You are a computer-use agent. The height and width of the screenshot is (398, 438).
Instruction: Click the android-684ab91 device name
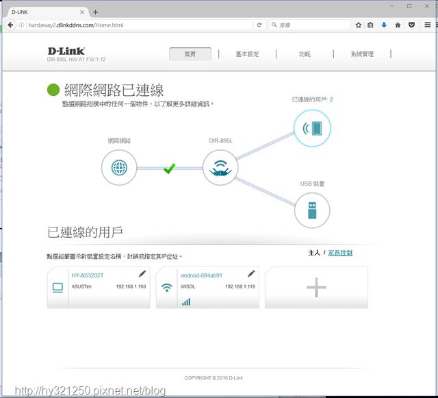pos(201,275)
